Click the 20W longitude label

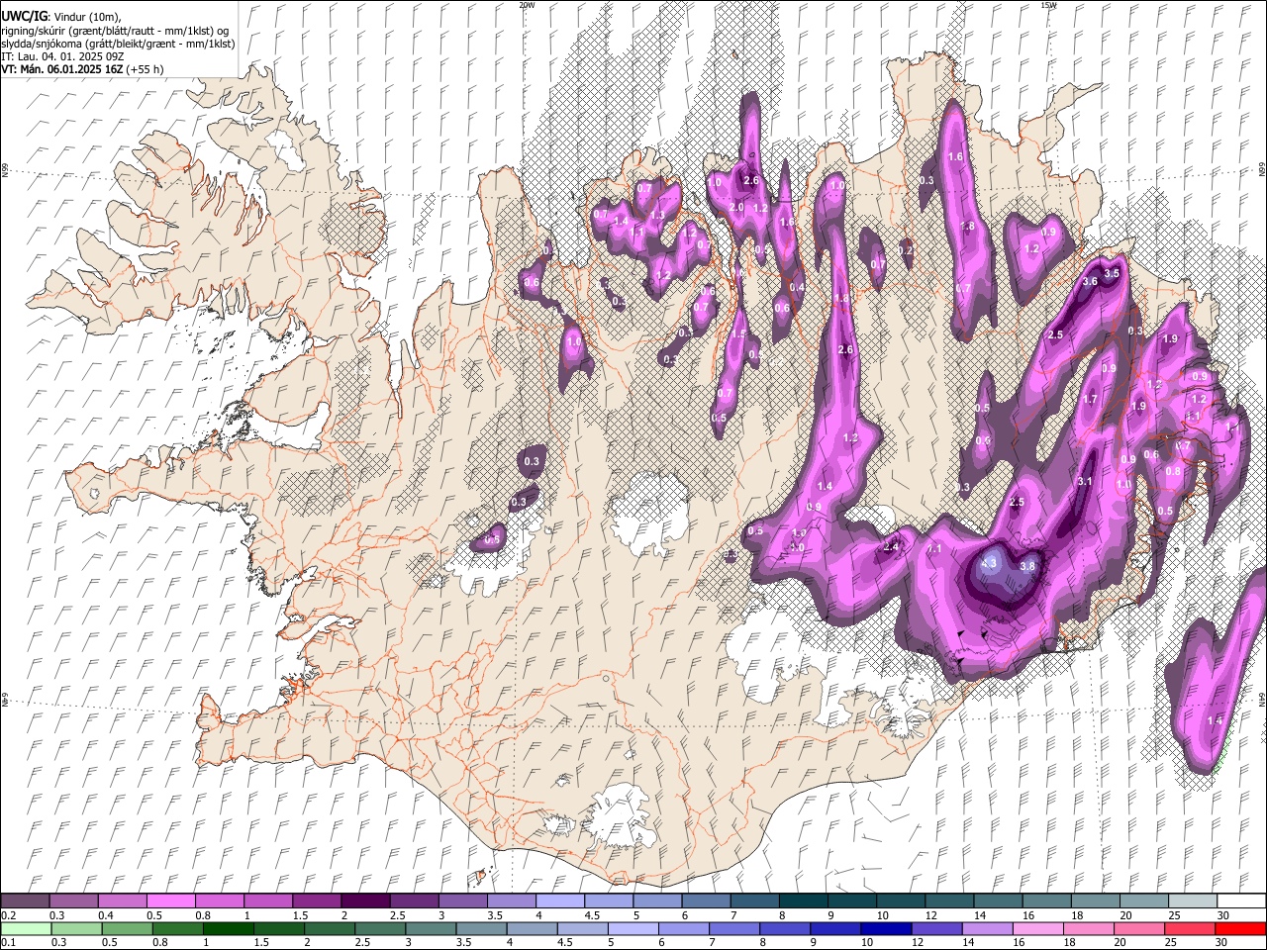(527, 5)
